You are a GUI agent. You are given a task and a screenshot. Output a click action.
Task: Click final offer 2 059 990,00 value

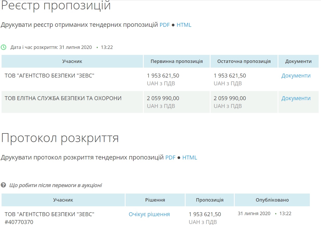coord(230,98)
